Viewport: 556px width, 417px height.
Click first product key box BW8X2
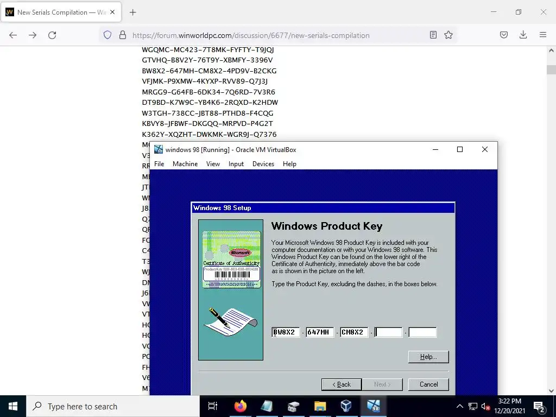coord(286,332)
